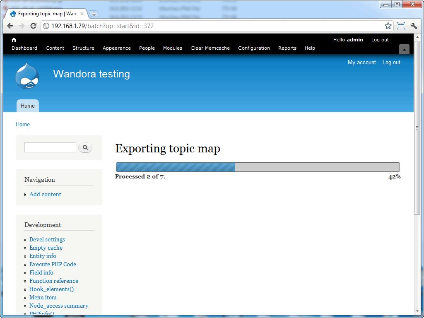Screen dimensions: 424x318
Task: Click the back navigation arrow
Action: pos(10,26)
